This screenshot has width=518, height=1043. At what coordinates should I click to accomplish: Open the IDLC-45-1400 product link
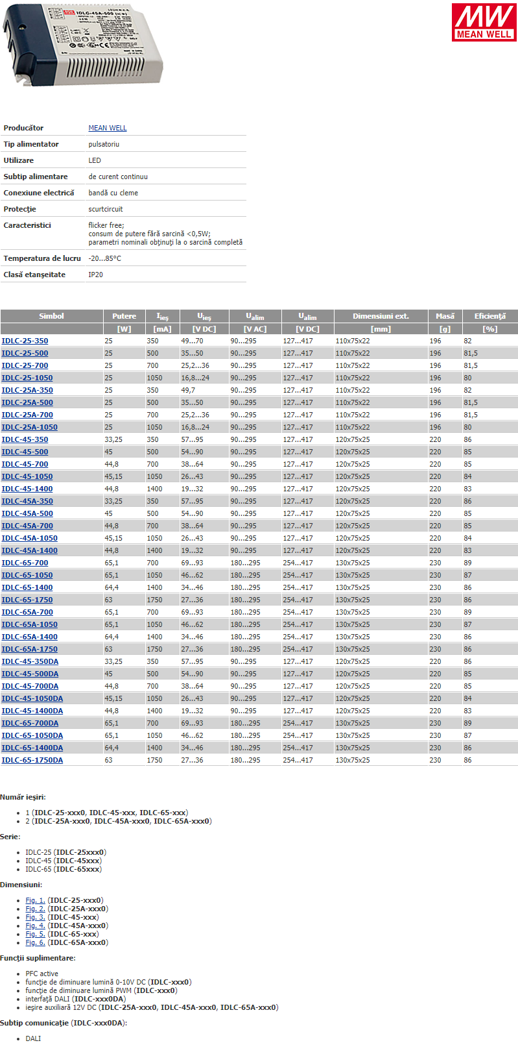[x=27, y=489]
